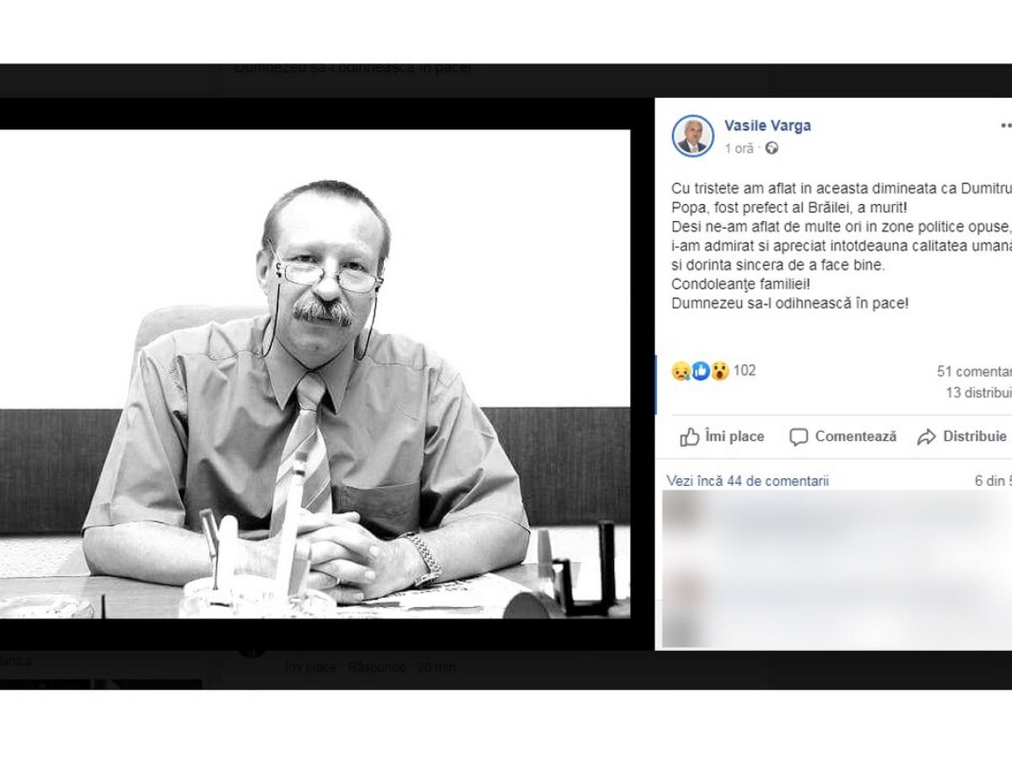
Task: Open the '1 oră' post timestamp
Action: click(739, 148)
